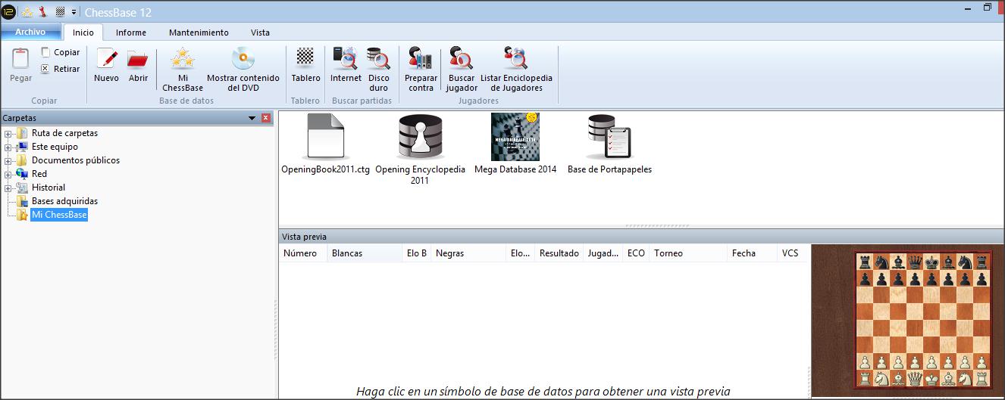Click the Retirar command in ribbon
This screenshot has height=400, width=1005.
click(x=60, y=69)
